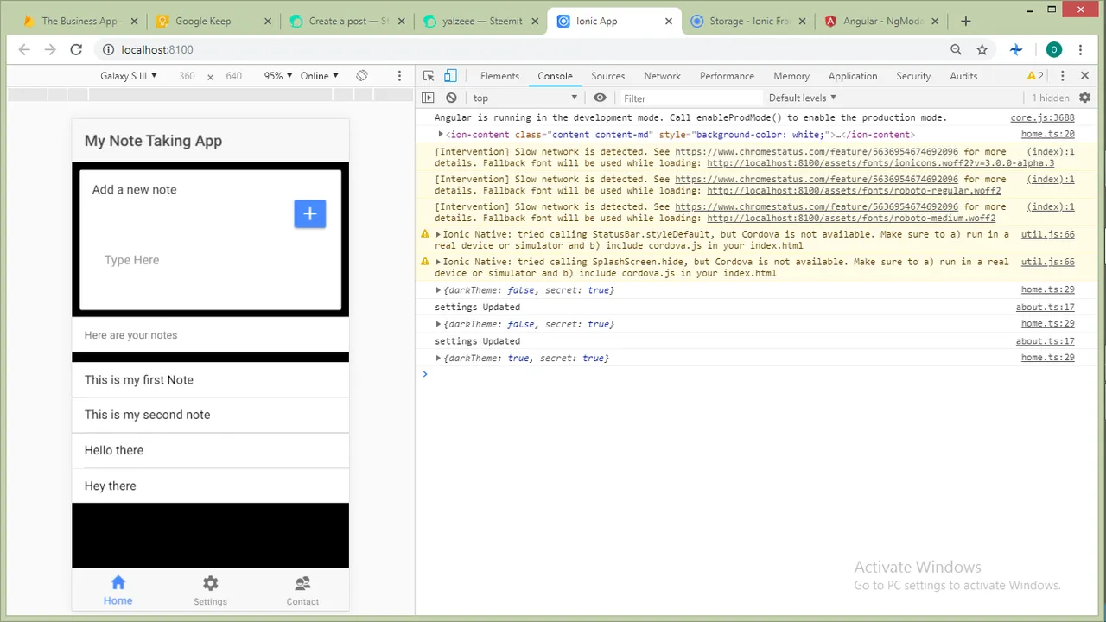Viewport: 1106px width, 622px height.
Task: Open a new browser tab
Action: (965, 21)
